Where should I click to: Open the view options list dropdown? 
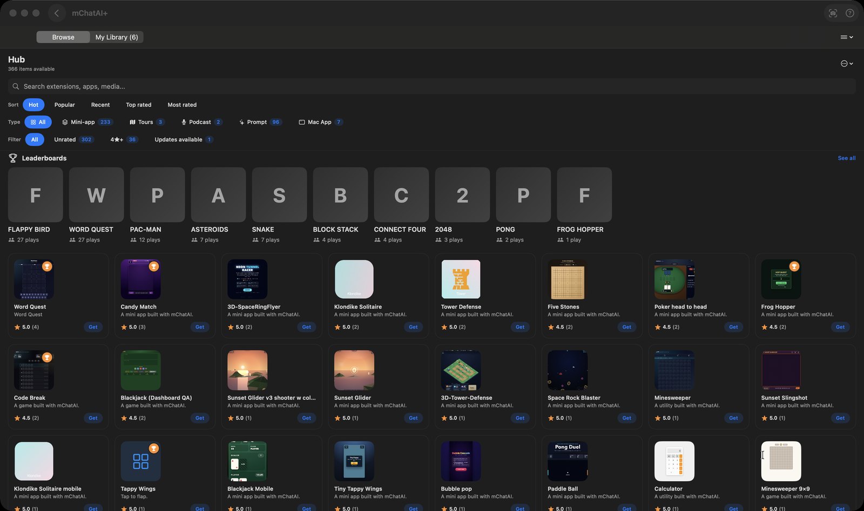(x=847, y=37)
